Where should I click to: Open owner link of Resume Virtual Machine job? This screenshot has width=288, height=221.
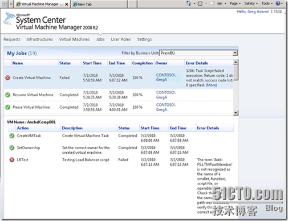(x=166, y=95)
